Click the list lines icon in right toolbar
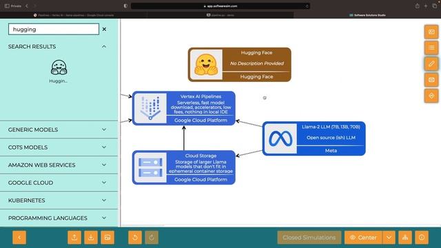 (x=431, y=48)
